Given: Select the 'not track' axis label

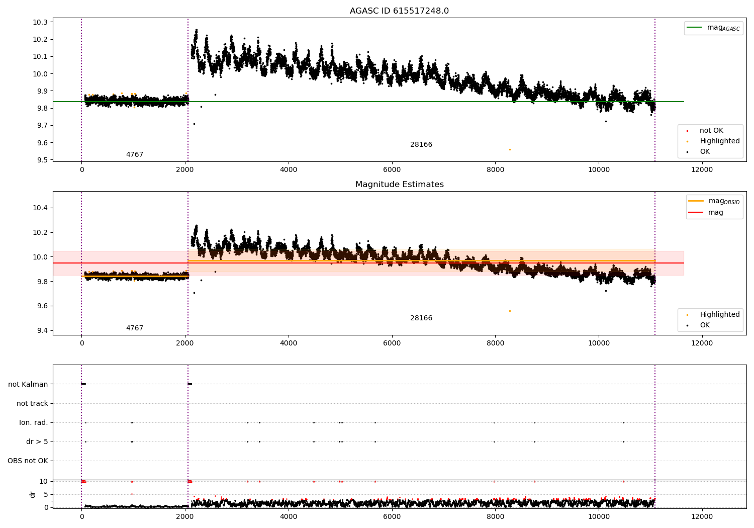Looking at the screenshot, I should [x=32, y=404].
